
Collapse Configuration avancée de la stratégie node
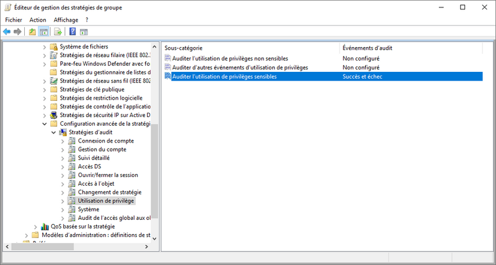[44, 124]
